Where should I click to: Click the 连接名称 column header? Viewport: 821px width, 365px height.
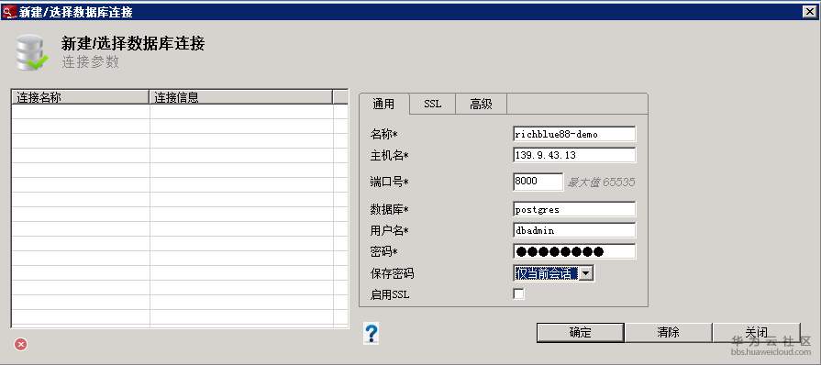tap(80, 97)
